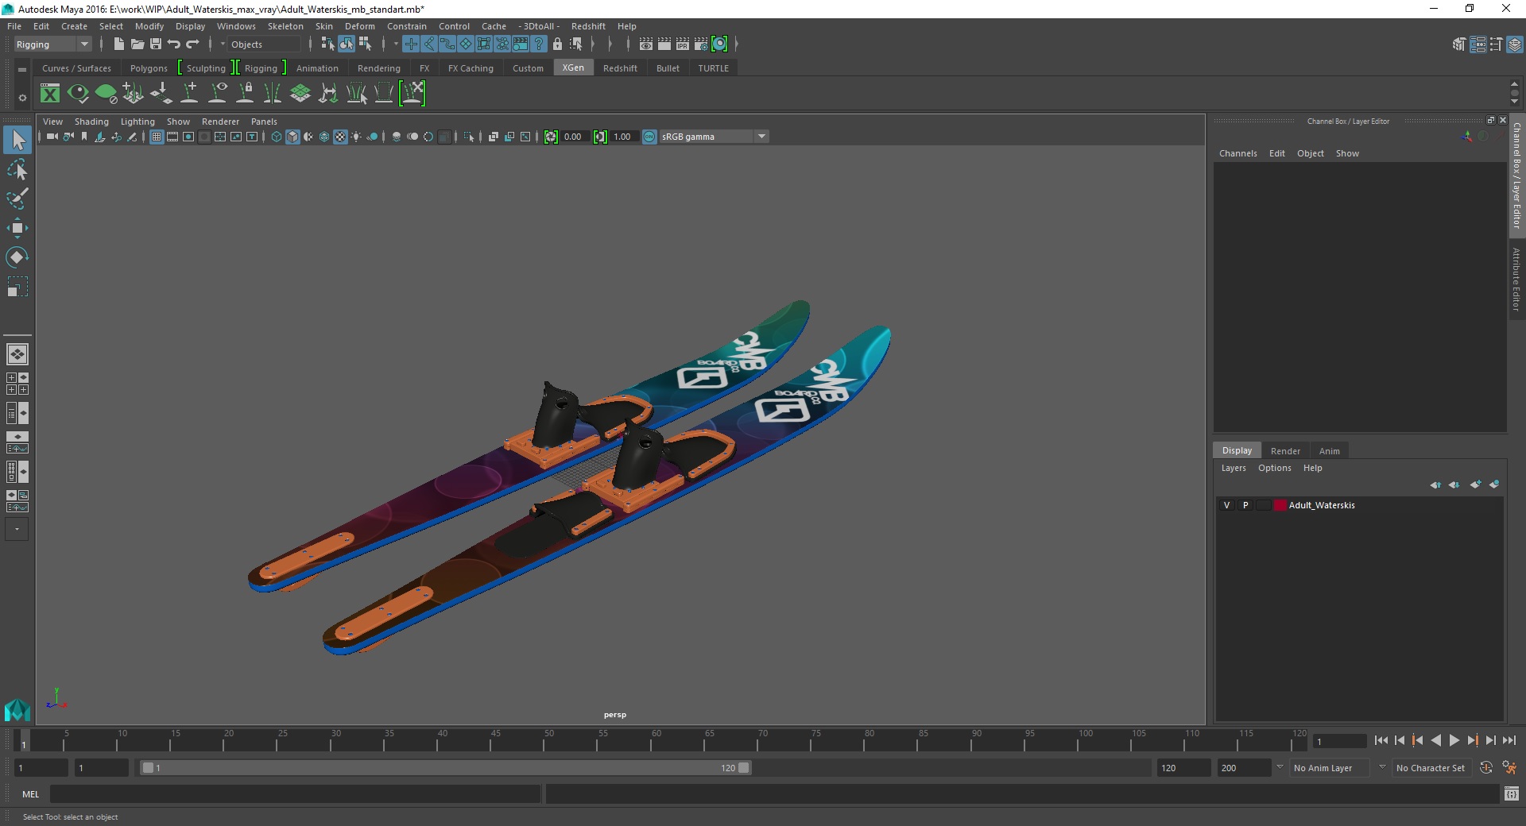Click the four-view layout icon
Image resolution: width=1526 pixels, height=826 pixels.
(x=17, y=384)
